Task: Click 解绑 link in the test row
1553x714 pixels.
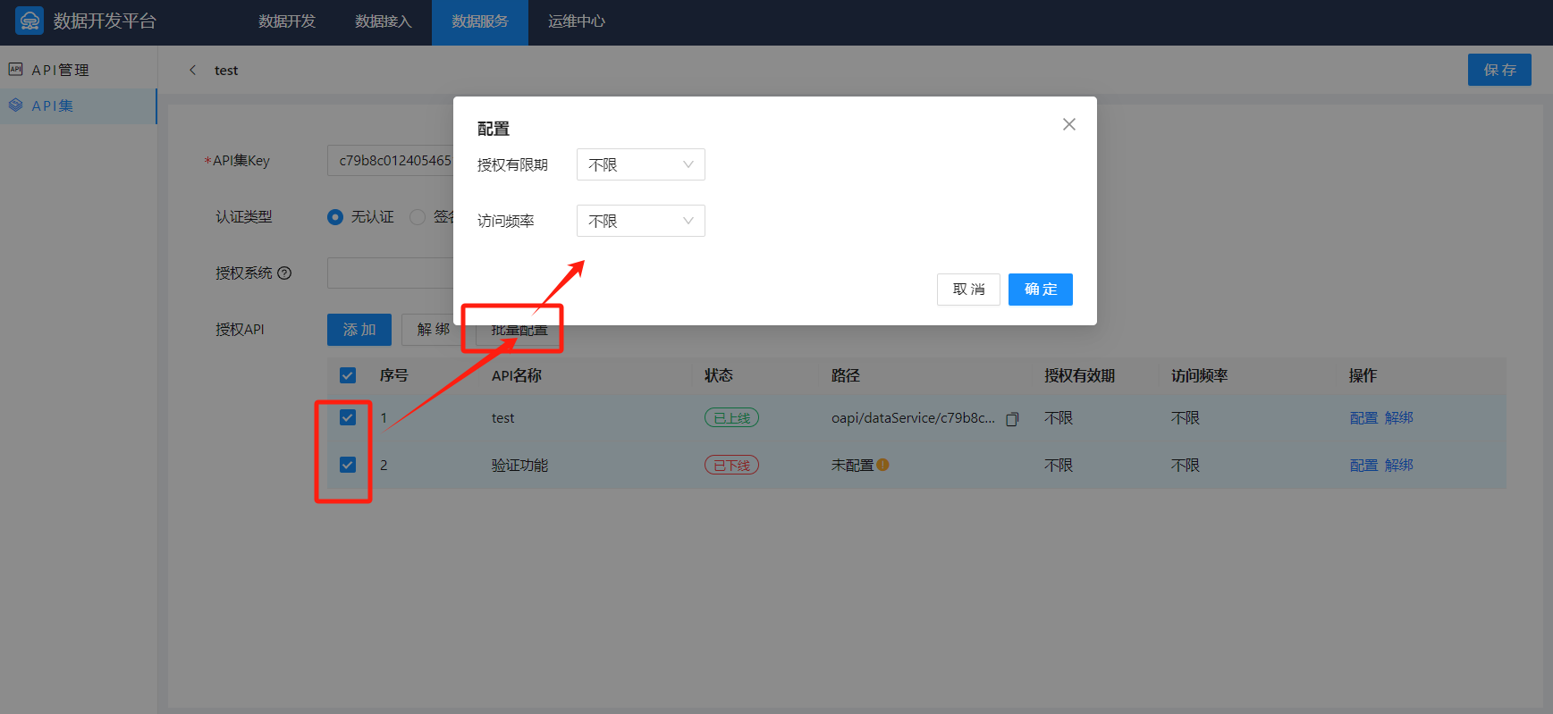Action: (x=1399, y=417)
